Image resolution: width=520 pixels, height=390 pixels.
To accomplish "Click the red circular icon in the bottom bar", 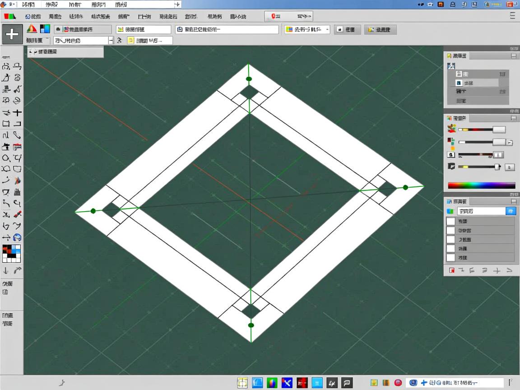I will click(398, 383).
